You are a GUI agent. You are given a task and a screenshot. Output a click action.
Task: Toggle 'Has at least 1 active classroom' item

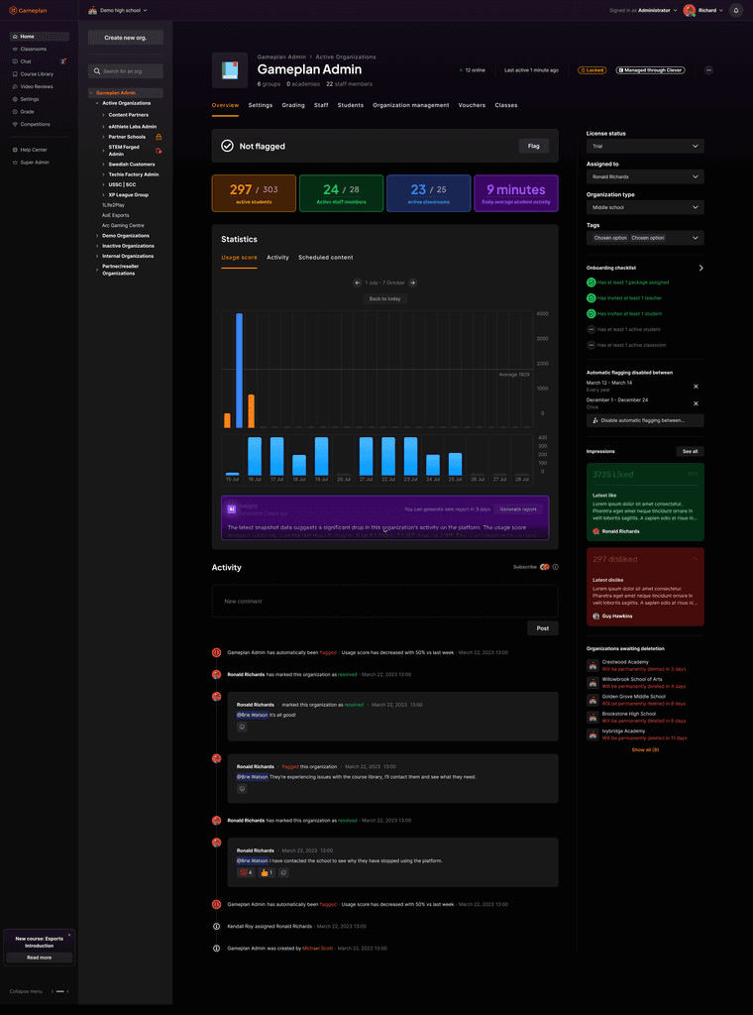point(592,345)
